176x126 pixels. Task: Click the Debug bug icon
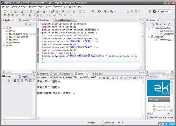coord(93,11)
